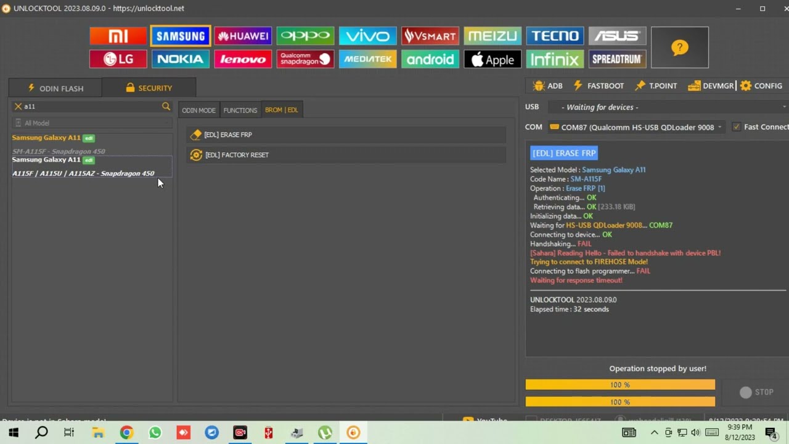Select the OPPO brand logo
Image resolution: width=789 pixels, height=444 pixels.
click(x=305, y=36)
